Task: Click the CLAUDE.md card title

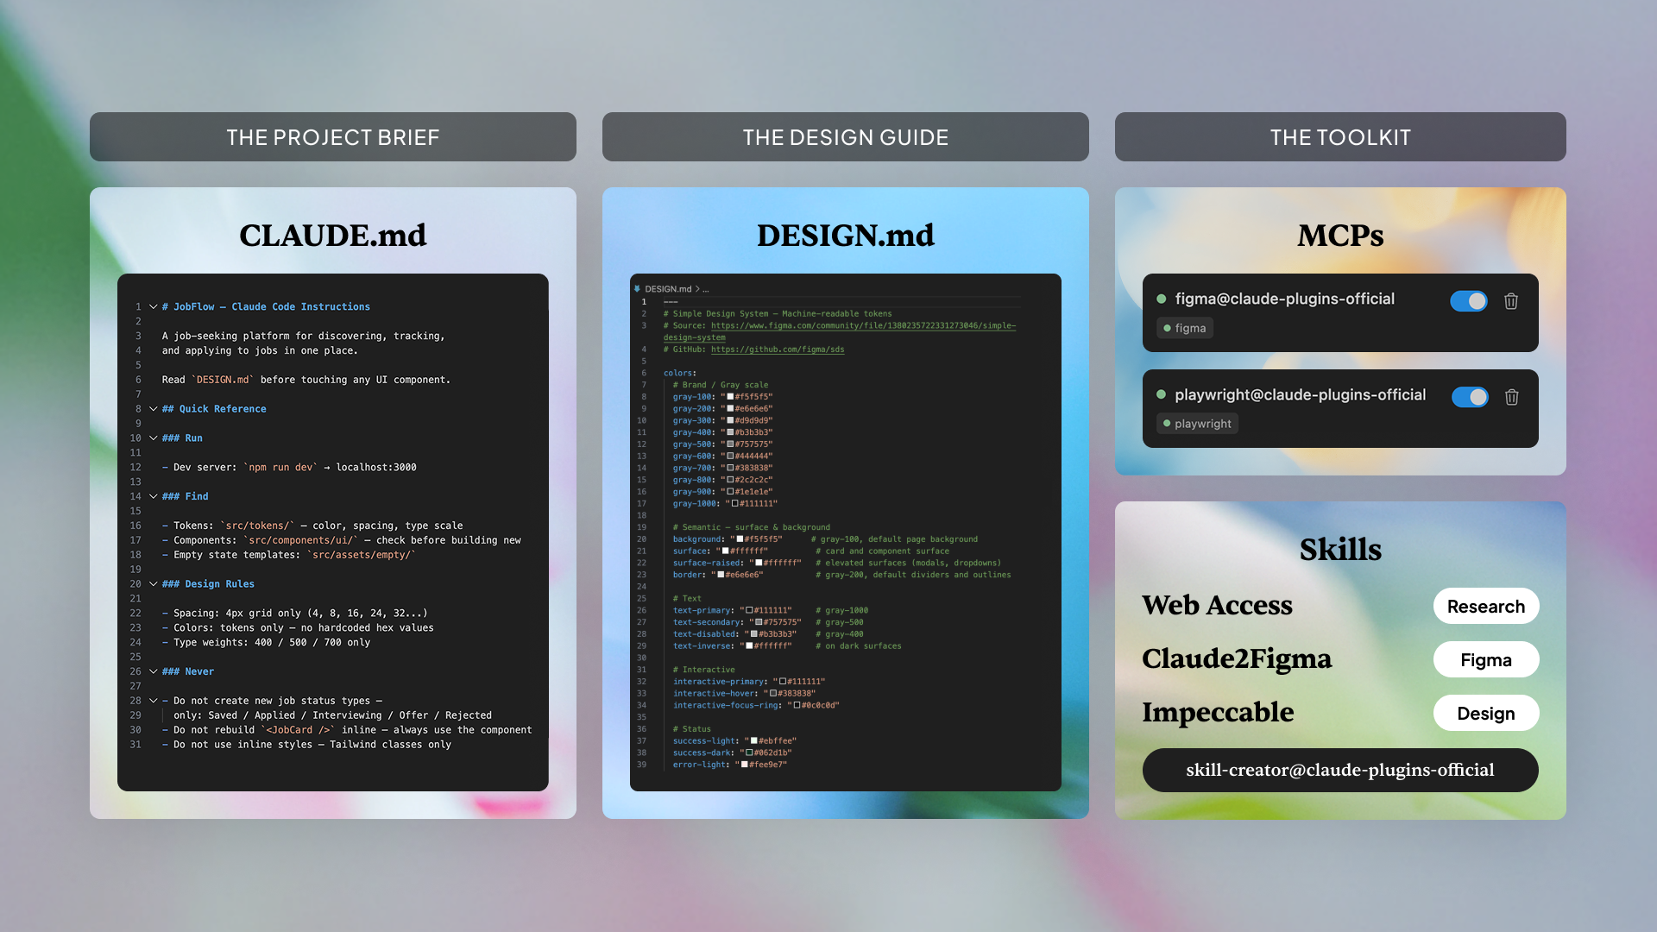Action: point(333,236)
